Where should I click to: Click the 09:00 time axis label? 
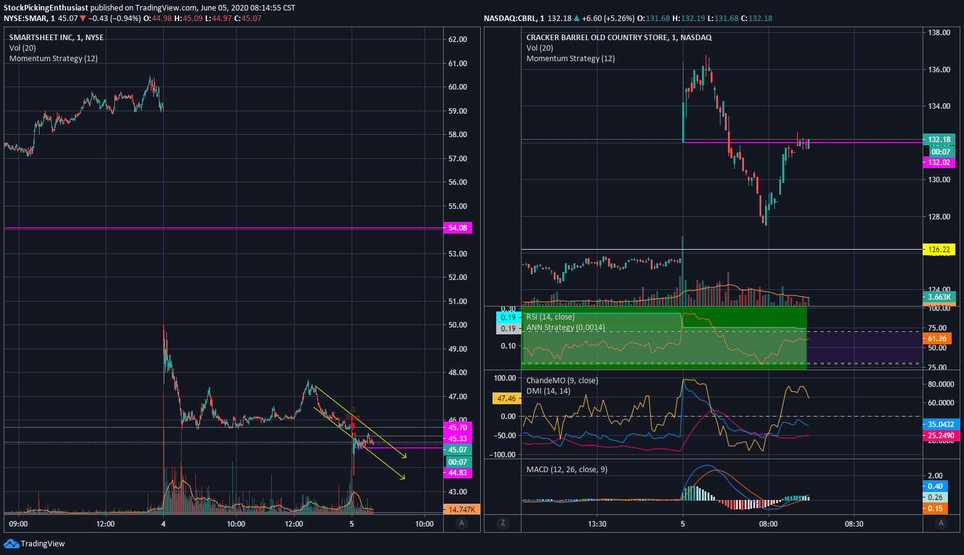pos(19,524)
